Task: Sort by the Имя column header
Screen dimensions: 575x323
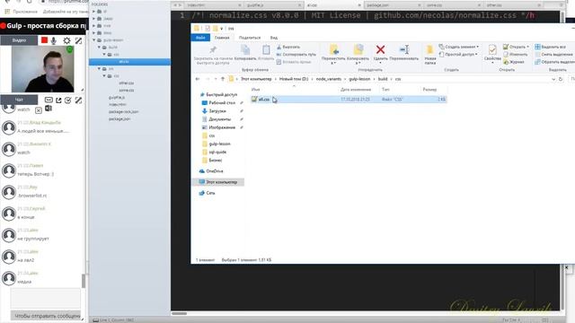Action: pyautogui.click(x=255, y=90)
